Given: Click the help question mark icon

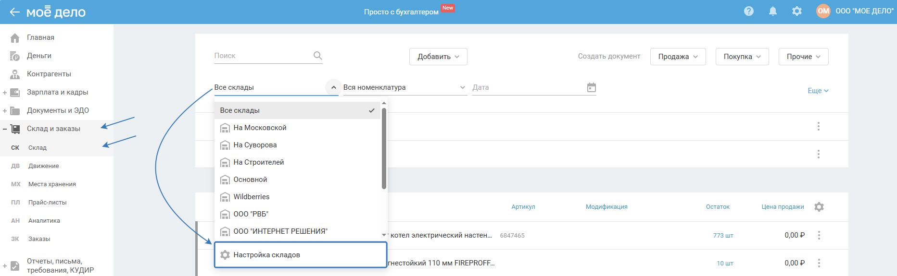Looking at the screenshot, I should point(748,11).
